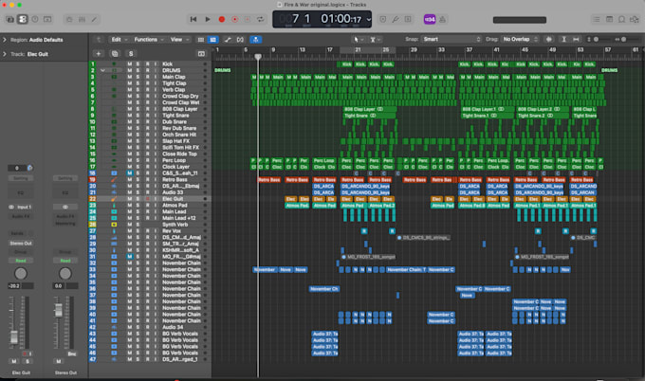The height and width of the screenshot is (381, 645).
Task: Start playback with the Play button
Action: click(x=208, y=19)
